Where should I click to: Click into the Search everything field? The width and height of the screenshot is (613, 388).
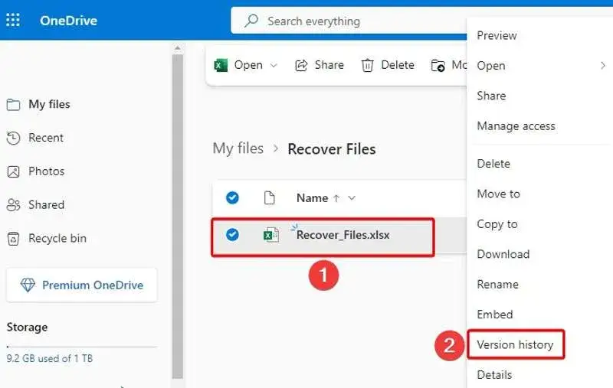tap(348, 21)
